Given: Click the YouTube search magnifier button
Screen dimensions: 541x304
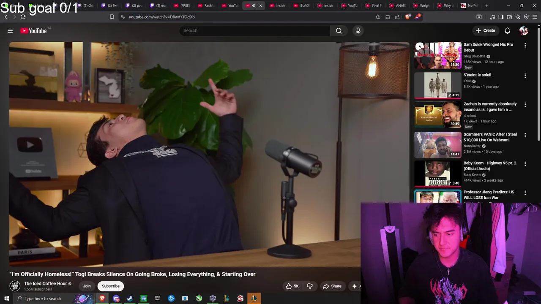Looking at the screenshot, I should 339,30.
